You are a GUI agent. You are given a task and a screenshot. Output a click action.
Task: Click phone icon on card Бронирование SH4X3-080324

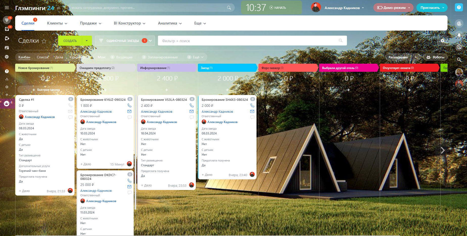[252, 105]
